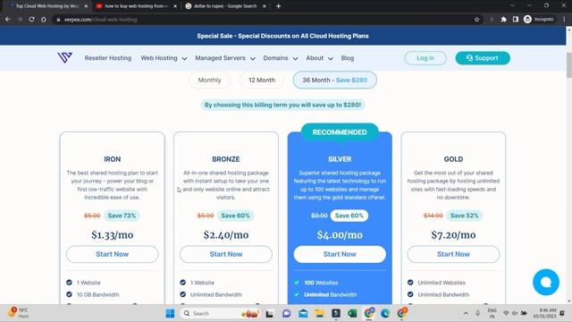Bookmark this page with star icon
This screenshot has height=322, width=572.
[x=476, y=20]
